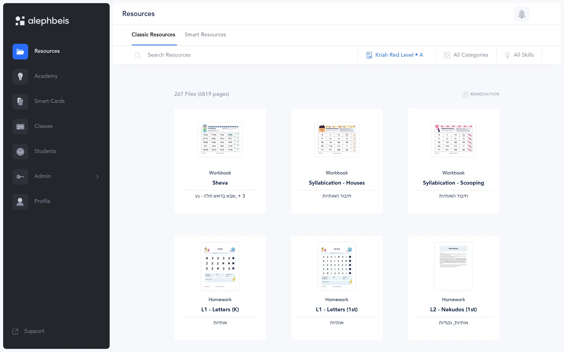Open the Classes section
The height and width of the screenshot is (352, 564).
[x=43, y=126]
